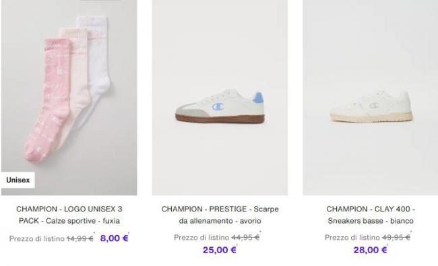
Task: Open CHAMPION - LOGO UNISEX 3 PACK title
Action: tap(69, 215)
